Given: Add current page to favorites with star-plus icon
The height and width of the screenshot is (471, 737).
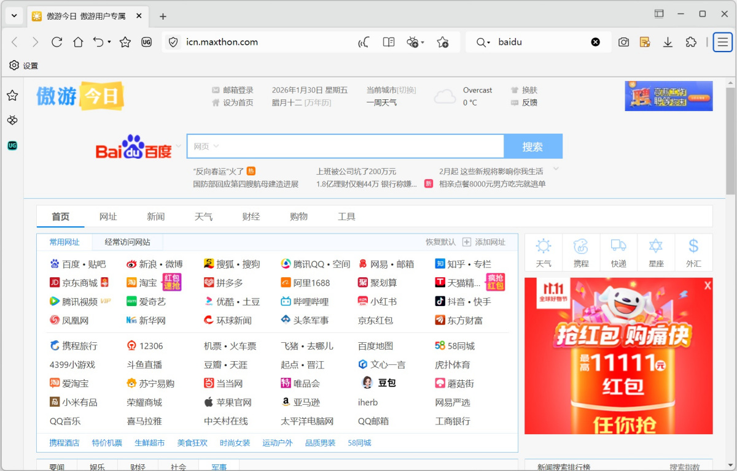Looking at the screenshot, I should pos(443,42).
